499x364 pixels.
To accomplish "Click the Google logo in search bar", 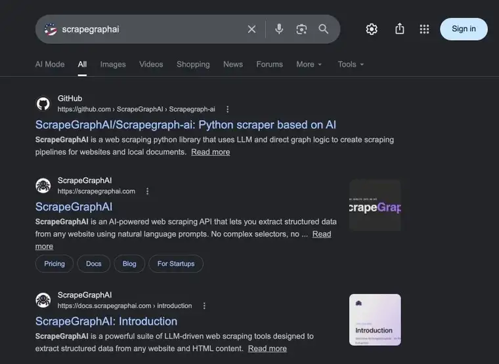I will [51, 30].
